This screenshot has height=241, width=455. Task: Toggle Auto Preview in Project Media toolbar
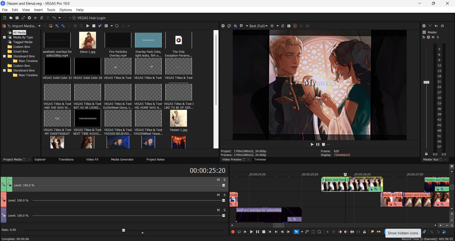point(100,26)
